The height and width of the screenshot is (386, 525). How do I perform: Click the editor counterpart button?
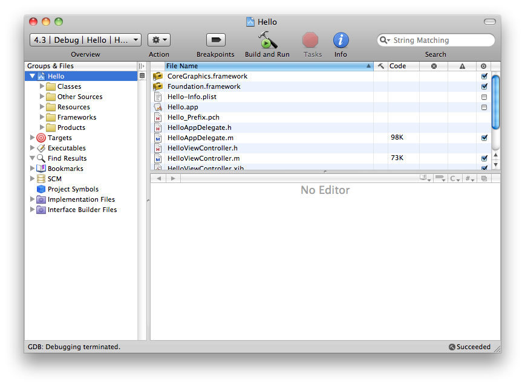(484, 178)
